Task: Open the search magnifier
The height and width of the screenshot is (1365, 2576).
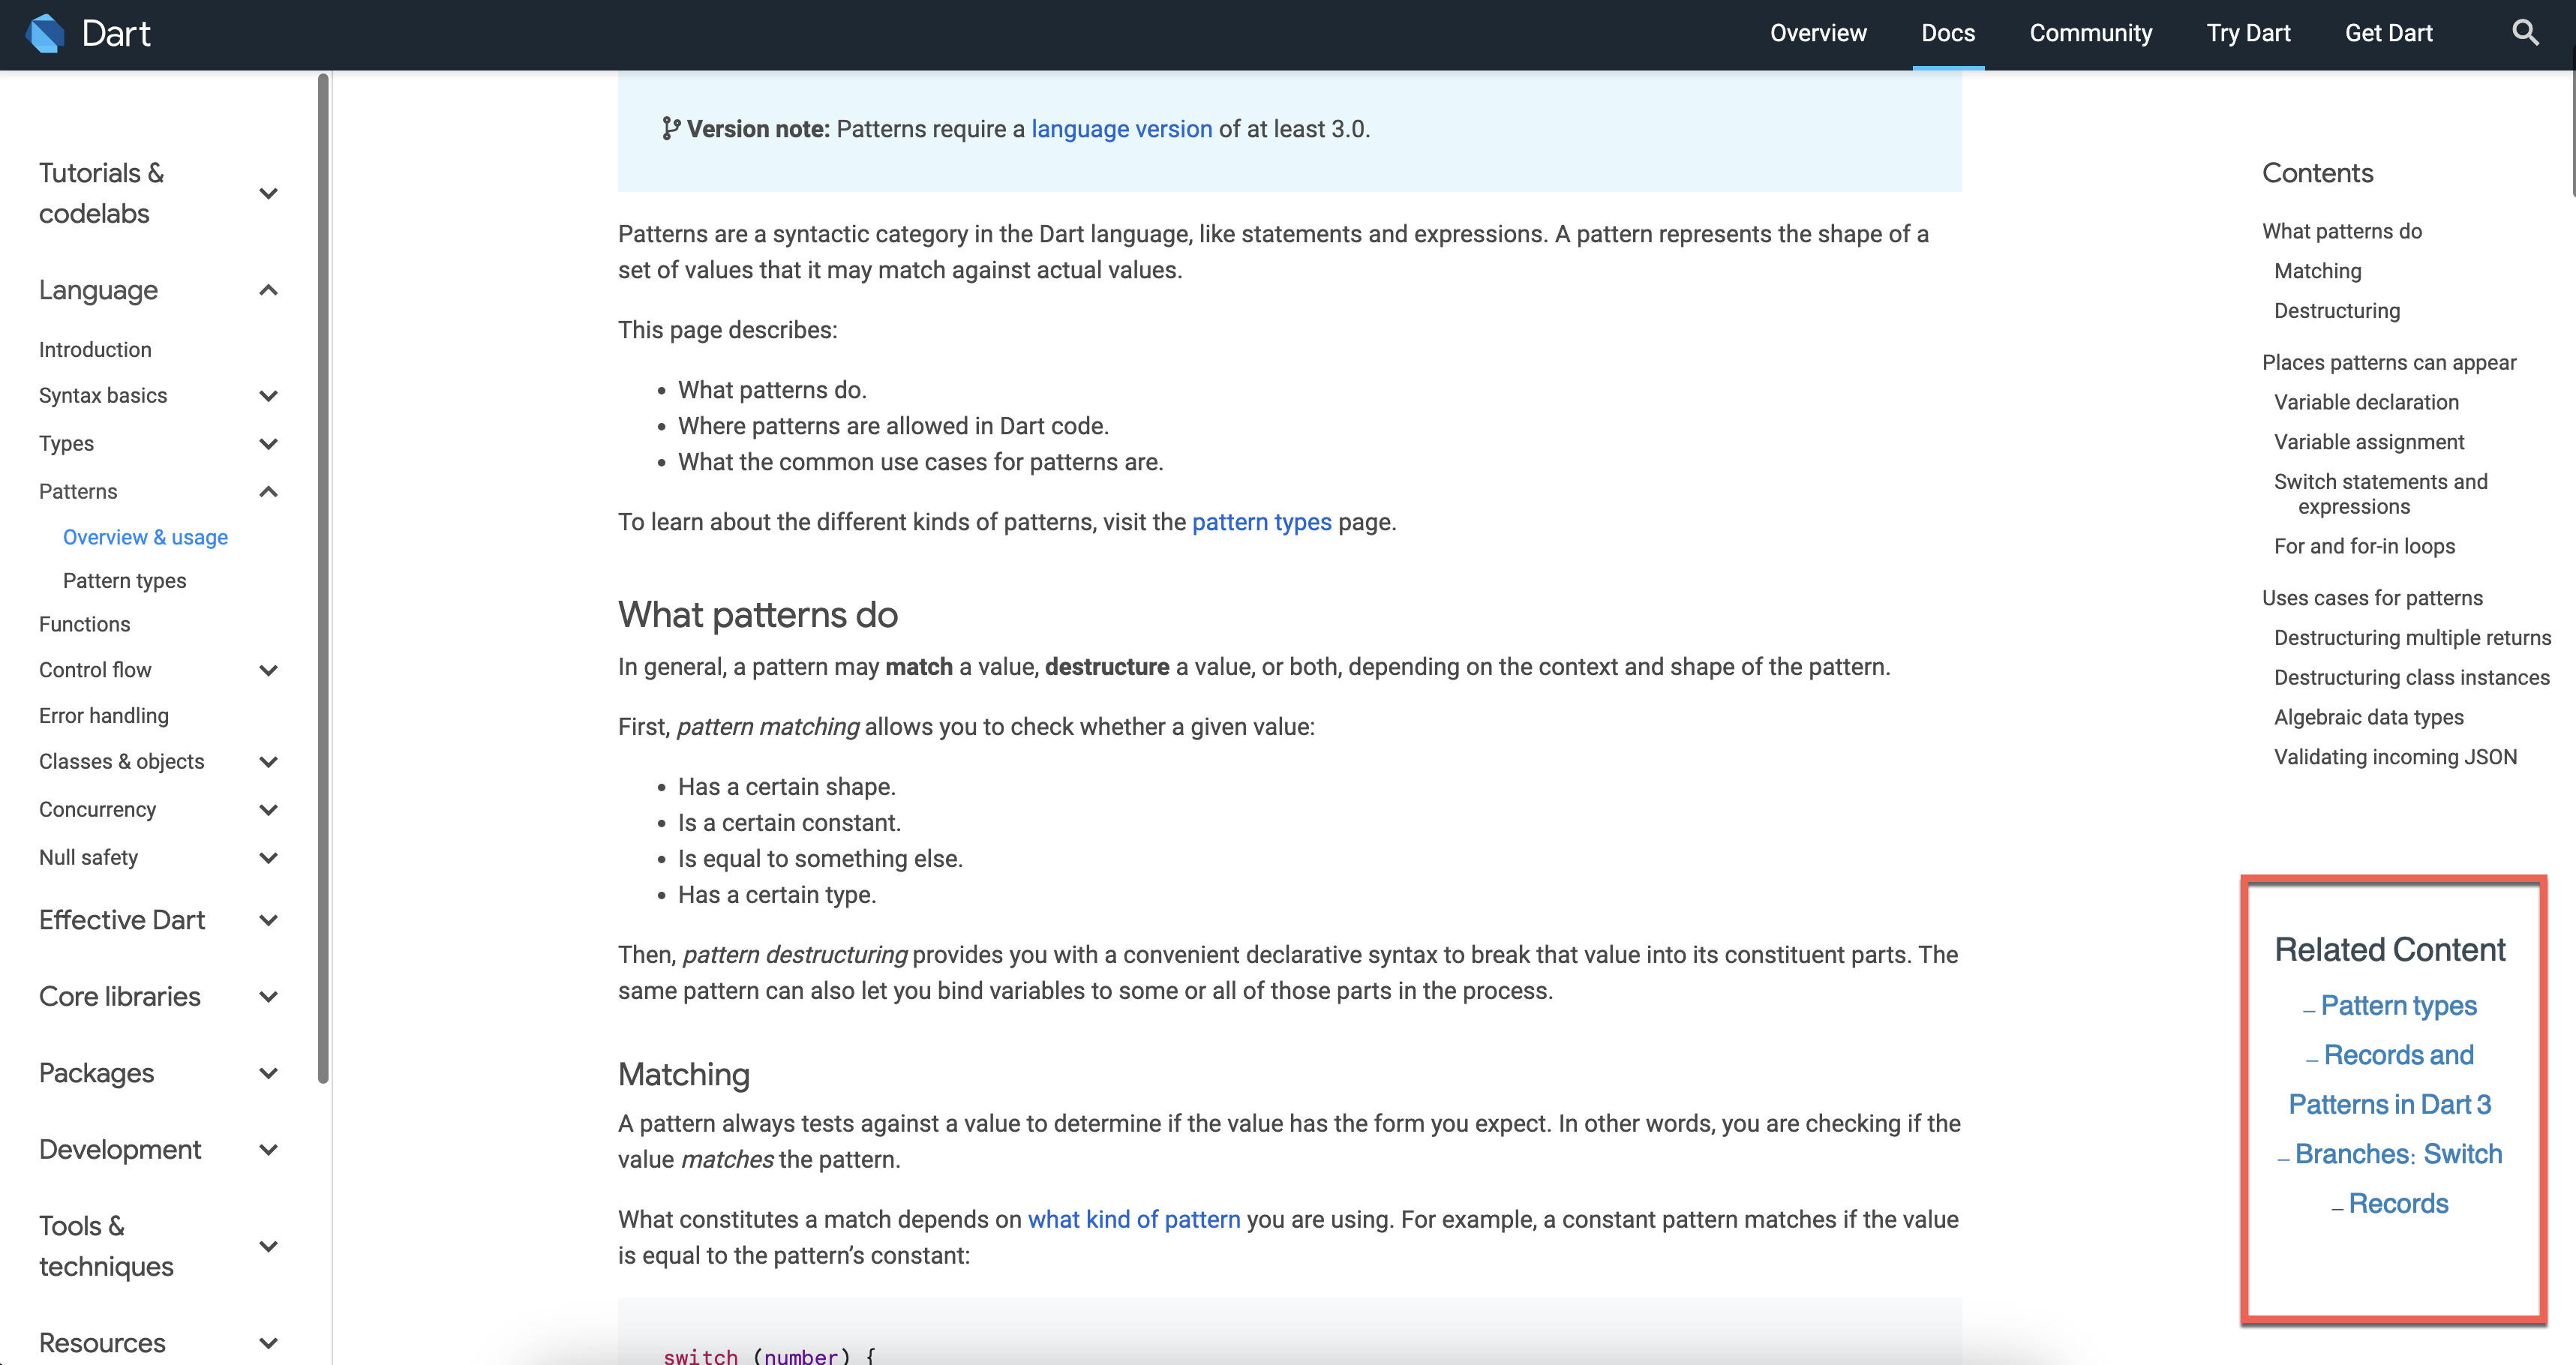Action: coord(2526,33)
